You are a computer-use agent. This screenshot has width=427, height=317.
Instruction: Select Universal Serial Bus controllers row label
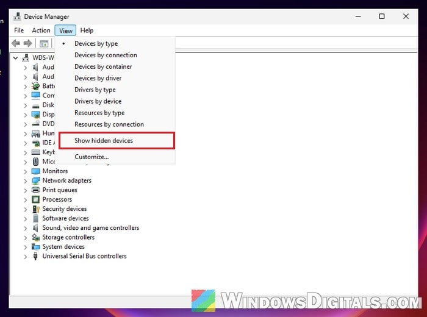[x=84, y=256]
